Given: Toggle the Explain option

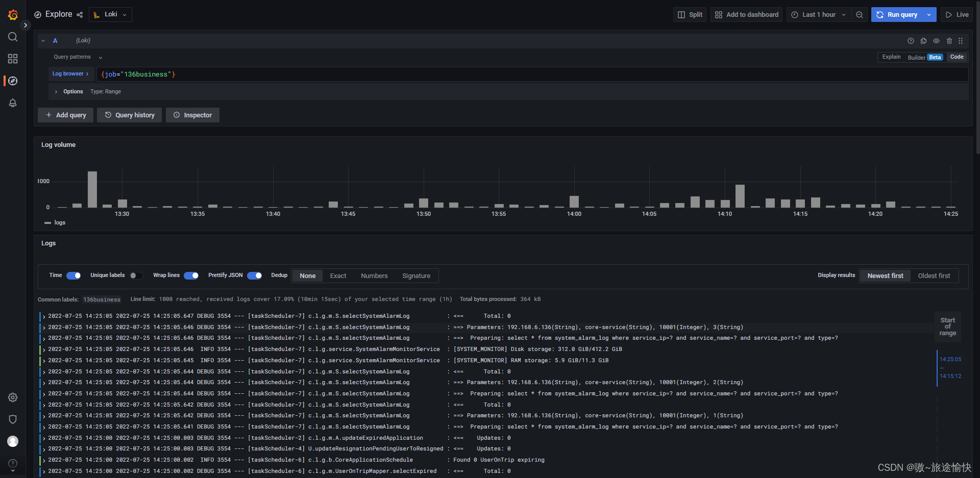Looking at the screenshot, I should (891, 57).
